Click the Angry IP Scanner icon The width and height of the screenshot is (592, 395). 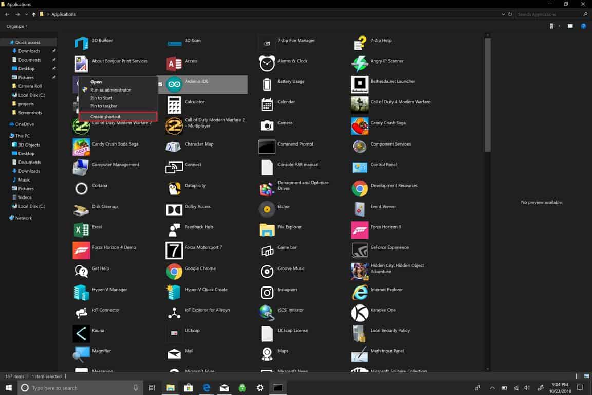pos(360,63)
